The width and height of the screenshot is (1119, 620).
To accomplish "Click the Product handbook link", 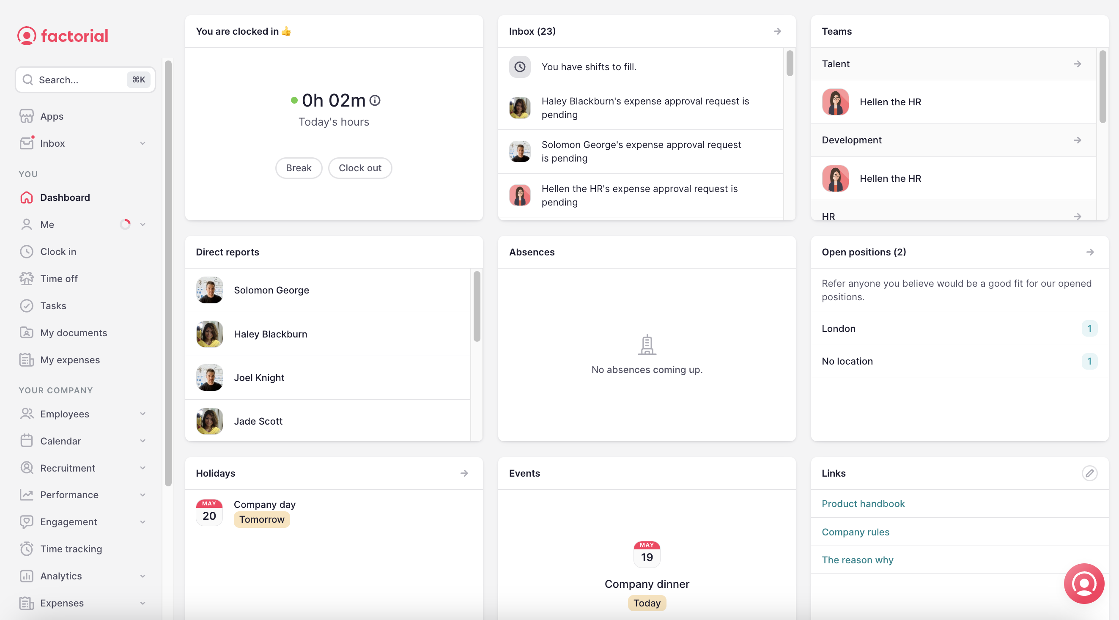I will click(x=863, y=503).
